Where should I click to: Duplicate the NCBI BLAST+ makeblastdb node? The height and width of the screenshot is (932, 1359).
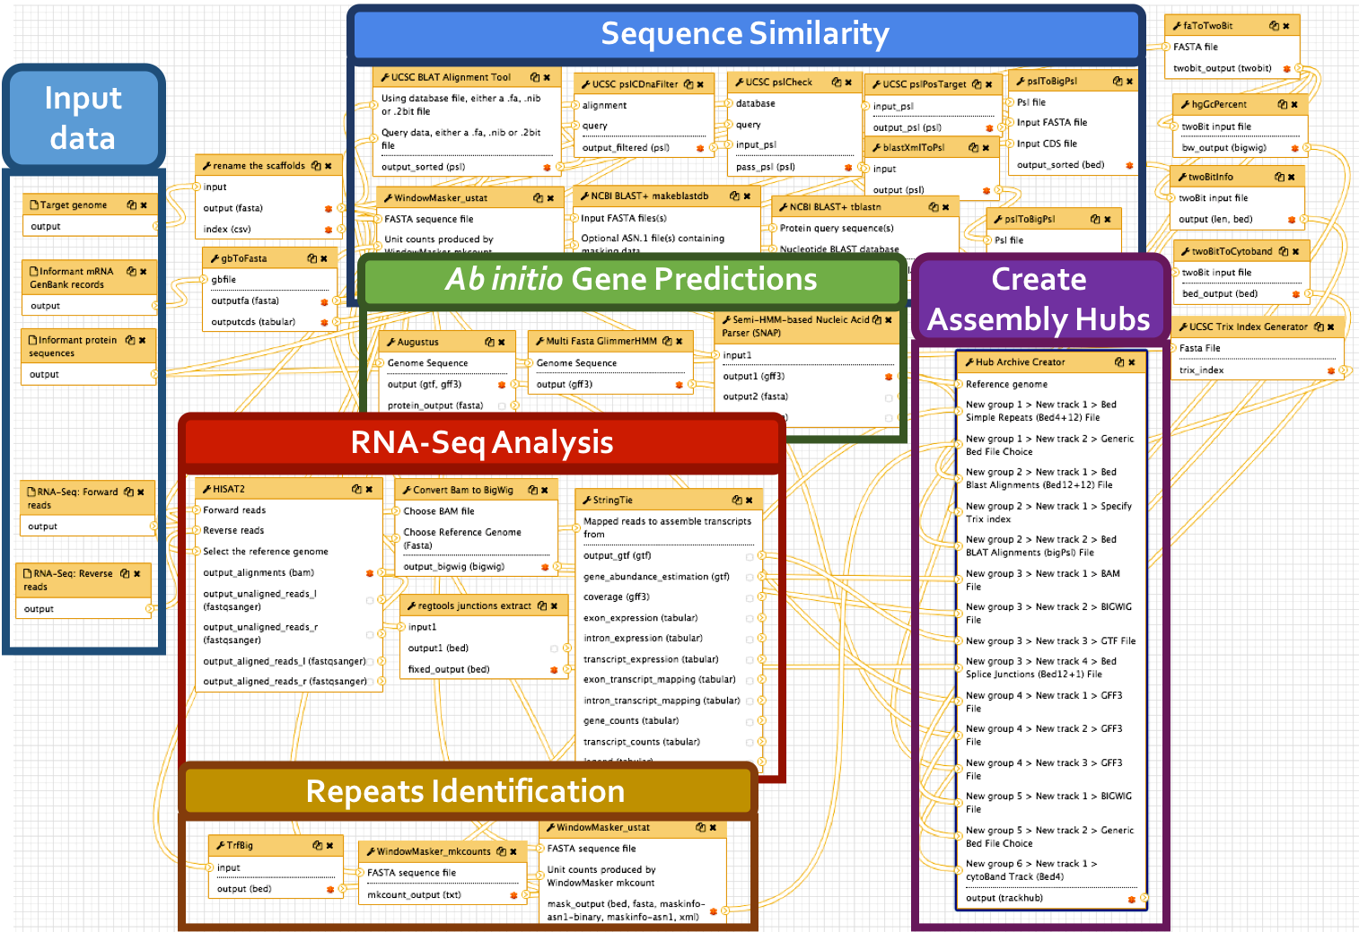click(735, 196)
